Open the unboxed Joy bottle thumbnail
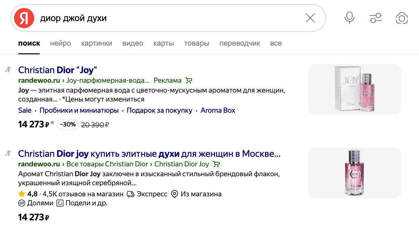The image size is (419, 228). (x=354, y=173)
